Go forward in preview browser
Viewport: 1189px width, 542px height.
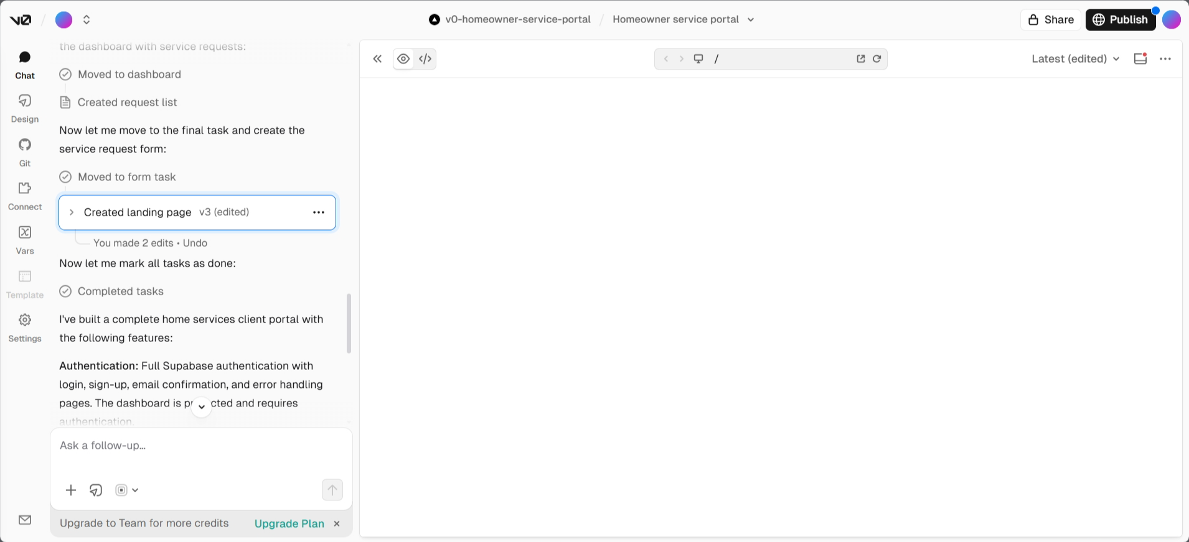coord(682,59)
